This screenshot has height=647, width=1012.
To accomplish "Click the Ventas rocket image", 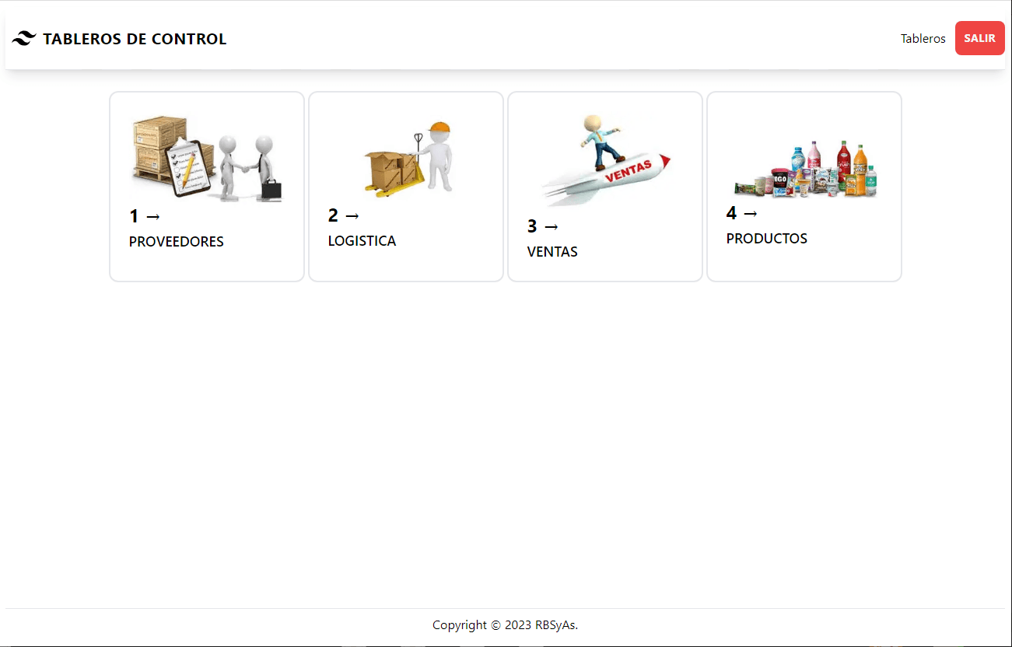I will (x=605, y=159).
